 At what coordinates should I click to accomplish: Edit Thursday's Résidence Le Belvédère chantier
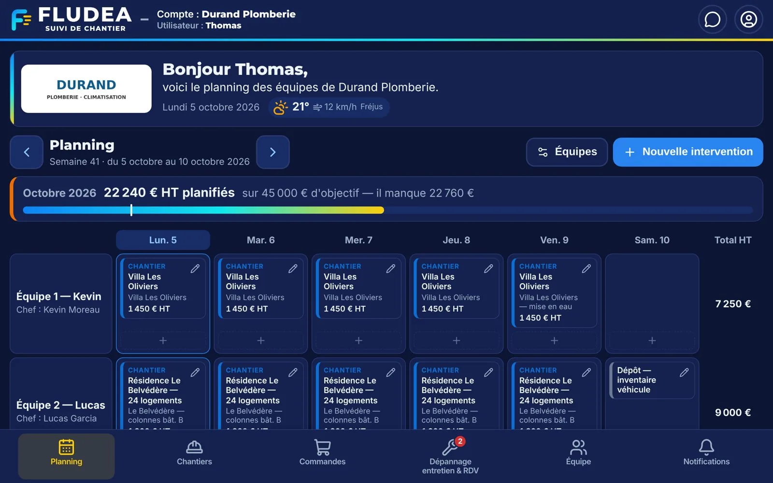[488, 372]
